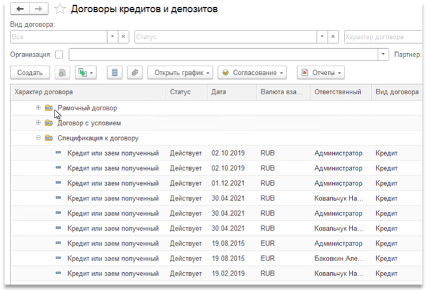Open the Вид договора dropdown arrow

click(x=112, y=37)
